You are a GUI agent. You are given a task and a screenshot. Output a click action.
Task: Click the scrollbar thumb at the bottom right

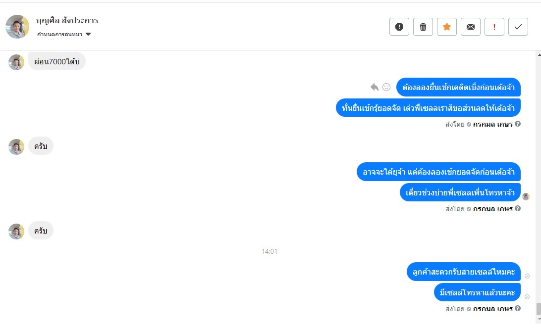(539, 309)
